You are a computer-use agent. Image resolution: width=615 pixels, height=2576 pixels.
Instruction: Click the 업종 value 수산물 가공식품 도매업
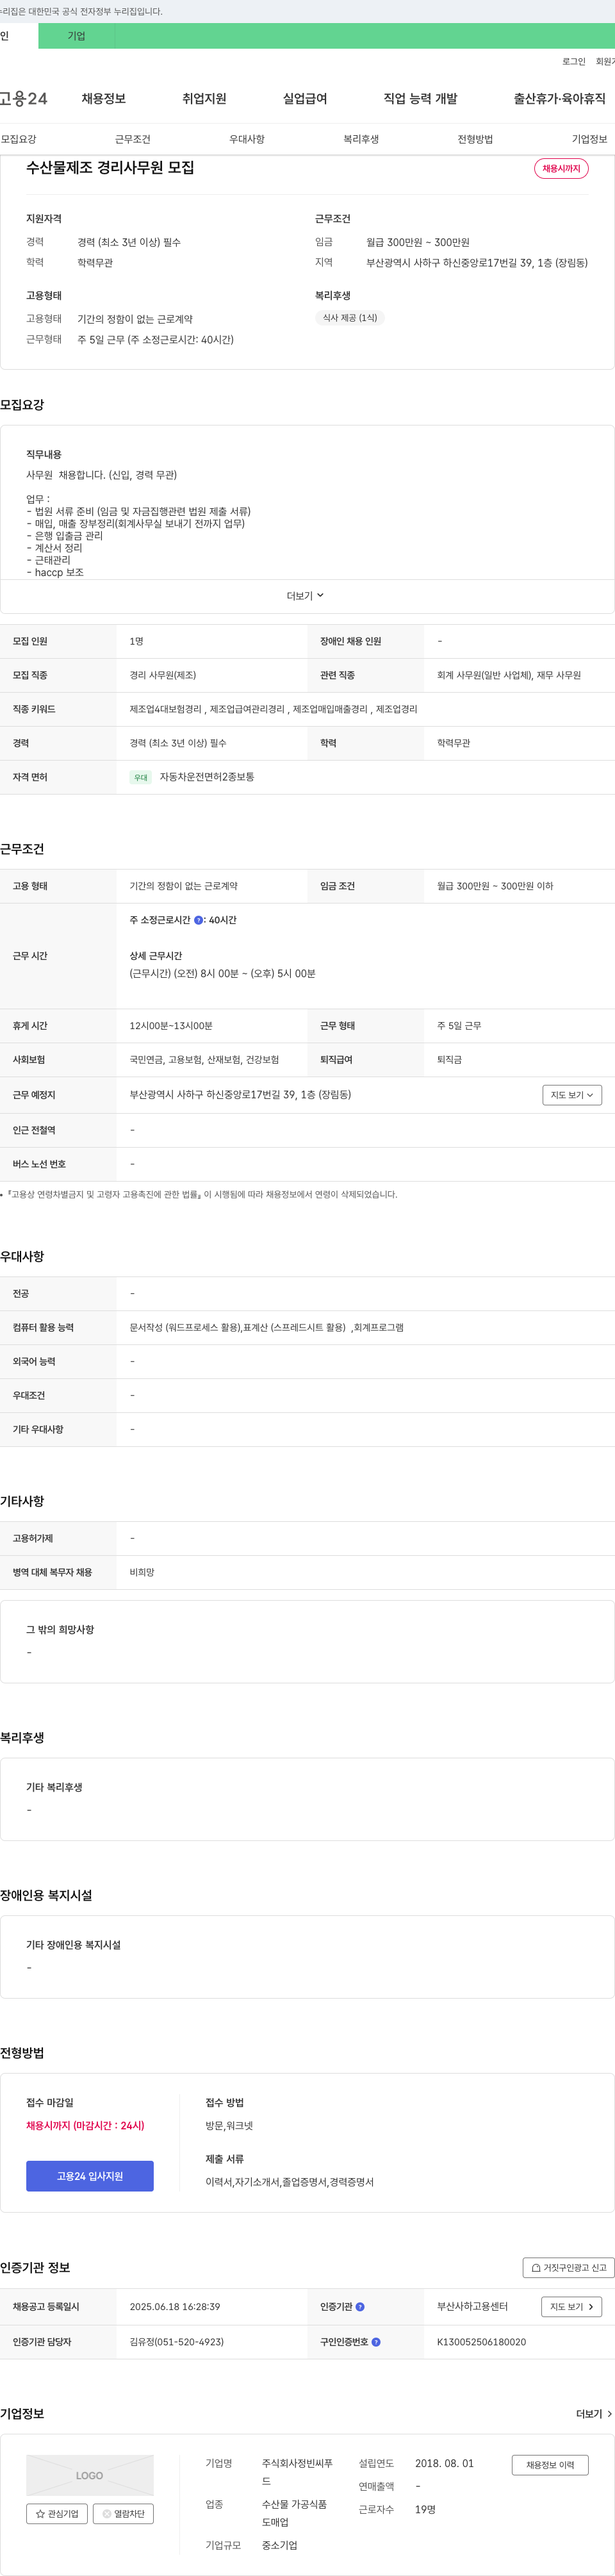295,2513
